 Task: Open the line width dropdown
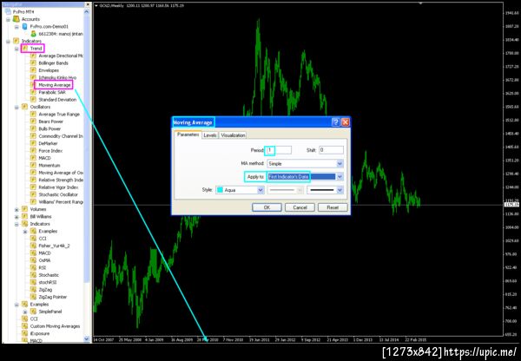pos(340,190)
